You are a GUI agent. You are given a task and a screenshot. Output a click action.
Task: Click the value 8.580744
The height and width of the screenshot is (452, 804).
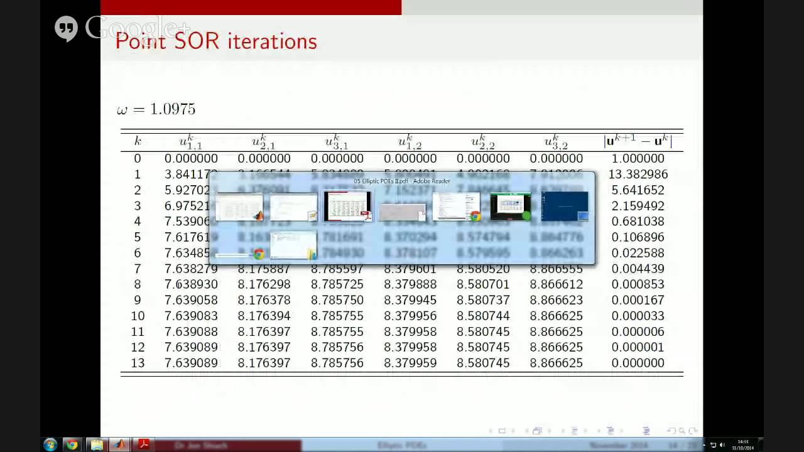[x=483, y=316]
